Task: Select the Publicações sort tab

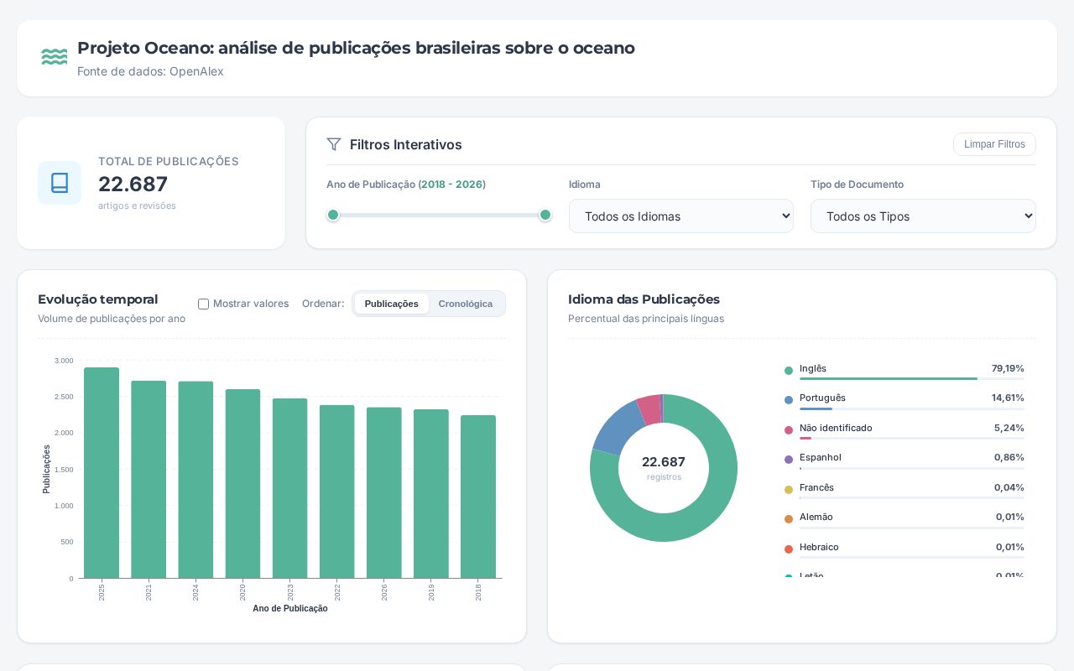Action: (x=391, y=304)
